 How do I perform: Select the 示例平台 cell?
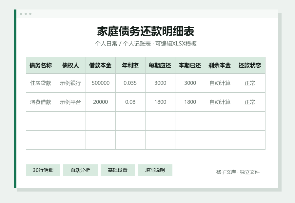(71, 102)
